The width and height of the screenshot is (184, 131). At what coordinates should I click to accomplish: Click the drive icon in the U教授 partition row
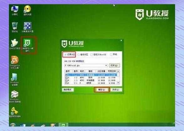(x=67, y=83)
